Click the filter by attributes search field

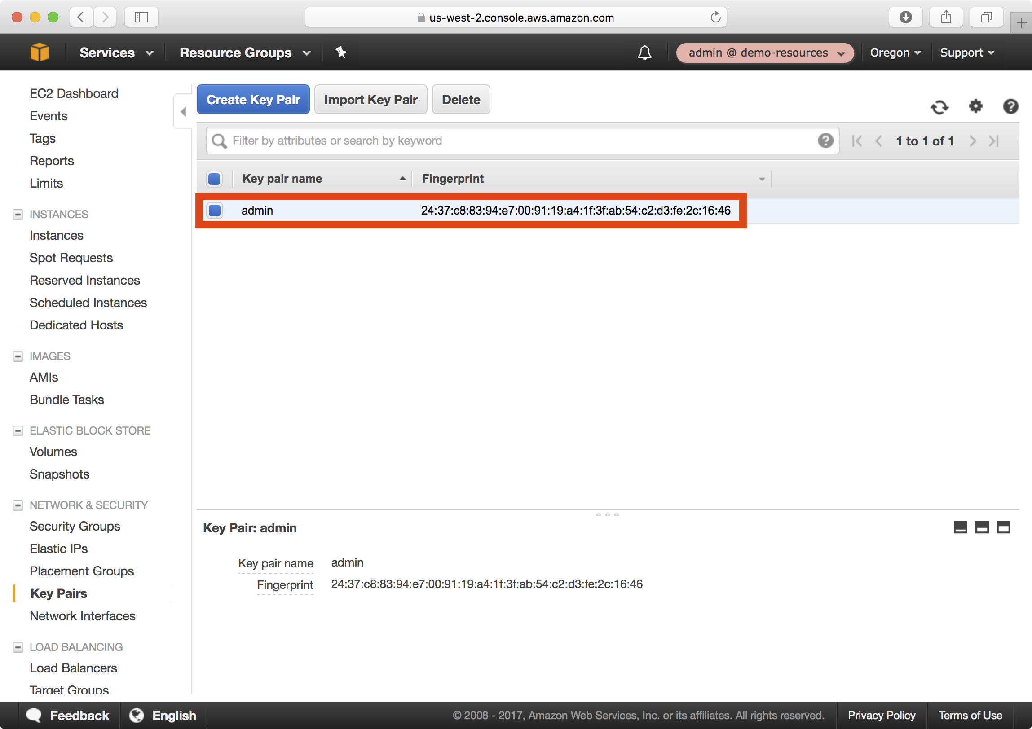pyautogui.click(x=522, y=141)
